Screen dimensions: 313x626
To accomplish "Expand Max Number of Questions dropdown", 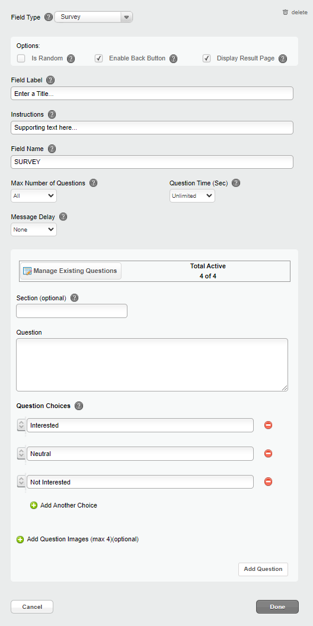I will (34, 196).
